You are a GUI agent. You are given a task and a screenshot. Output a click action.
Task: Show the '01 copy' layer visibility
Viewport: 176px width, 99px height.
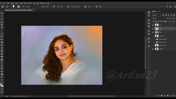(153, 36)
